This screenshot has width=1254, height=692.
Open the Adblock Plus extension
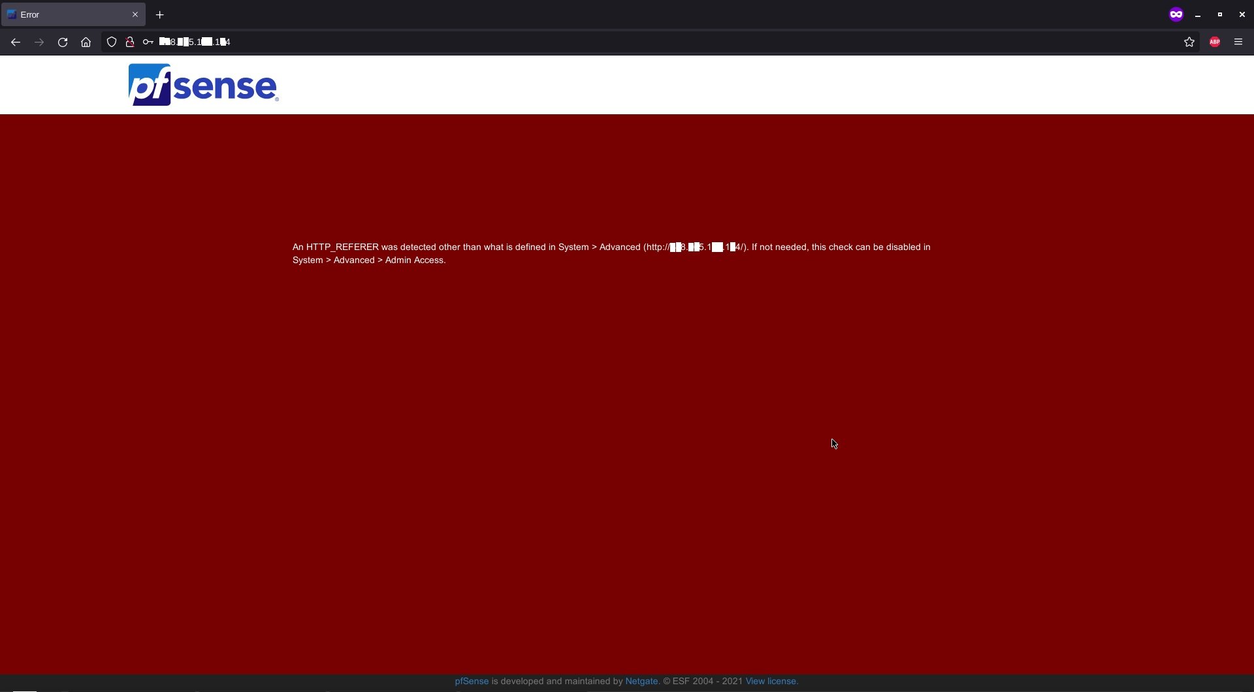pyautogui.click(x=1215, y=42)
